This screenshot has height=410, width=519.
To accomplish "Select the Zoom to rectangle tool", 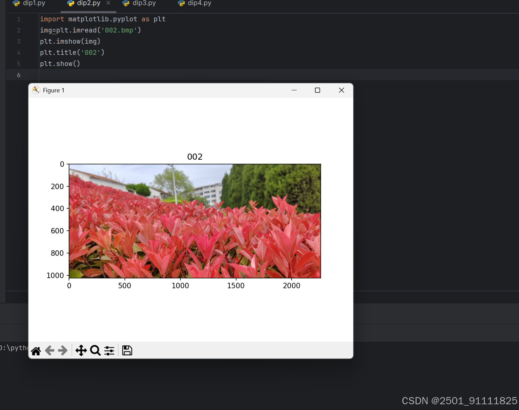I will 95,351.
